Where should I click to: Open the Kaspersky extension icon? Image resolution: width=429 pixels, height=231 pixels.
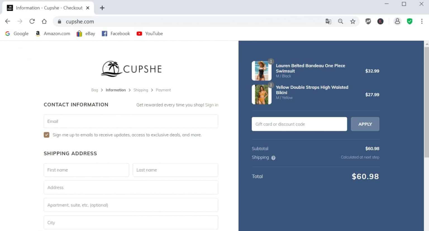380,21
